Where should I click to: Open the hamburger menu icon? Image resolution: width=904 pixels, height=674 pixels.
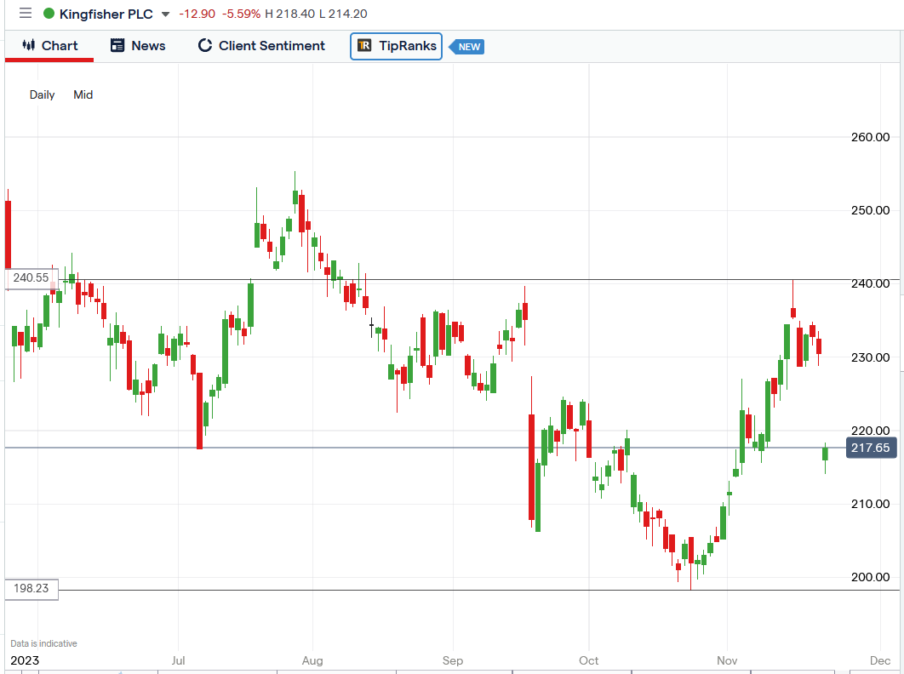[26, 14]
